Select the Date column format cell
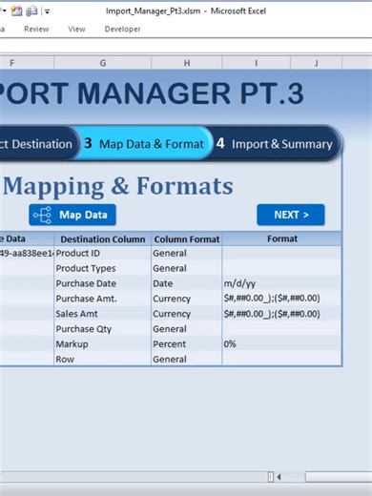 187,283
